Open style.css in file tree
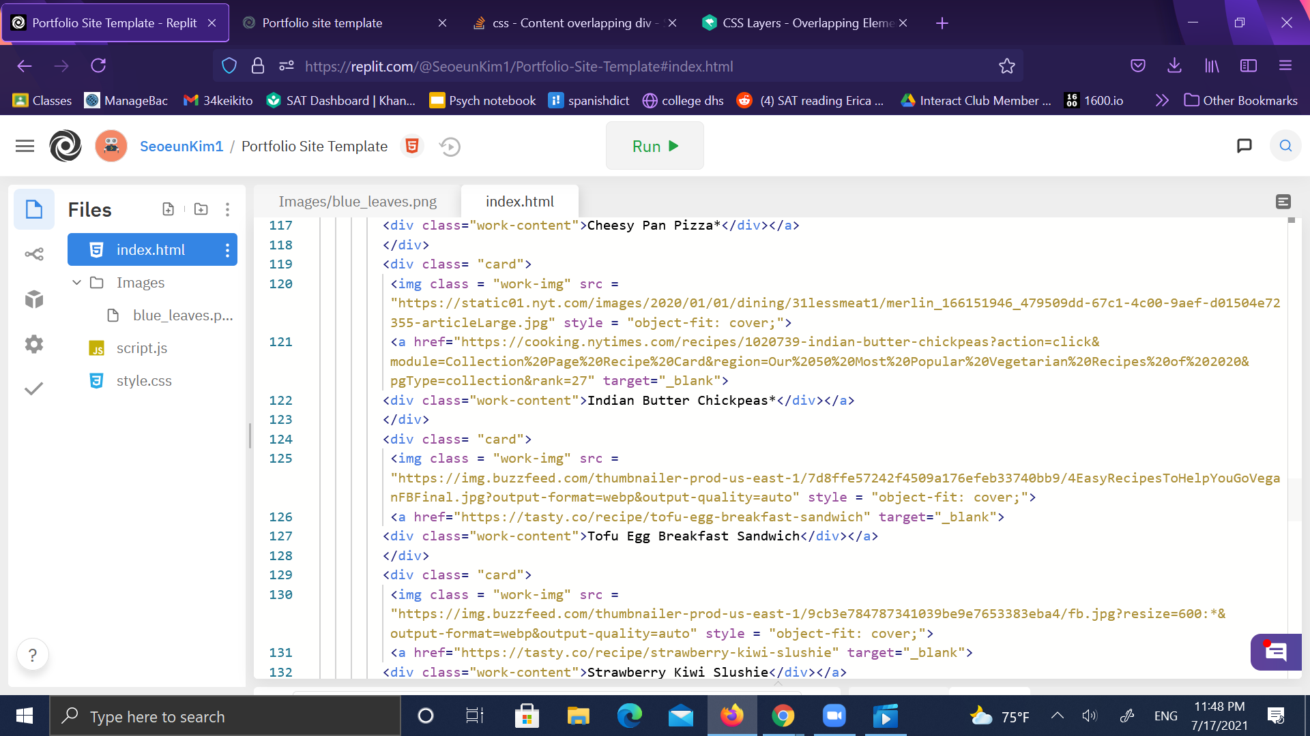 144,381
